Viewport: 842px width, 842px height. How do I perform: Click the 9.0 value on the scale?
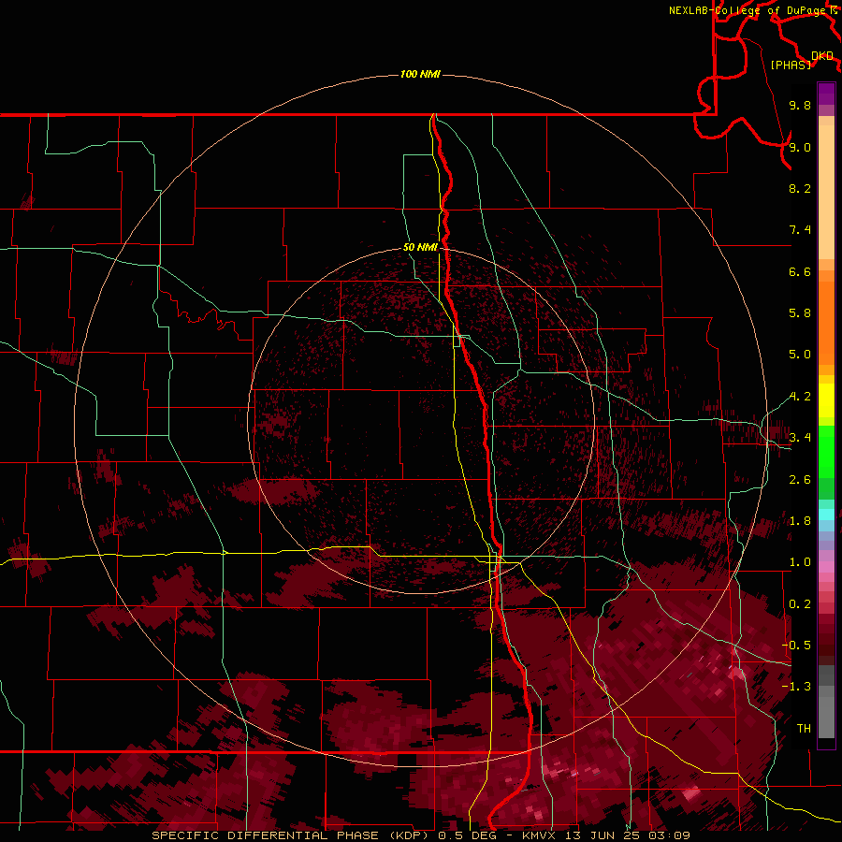coord(800,147)
